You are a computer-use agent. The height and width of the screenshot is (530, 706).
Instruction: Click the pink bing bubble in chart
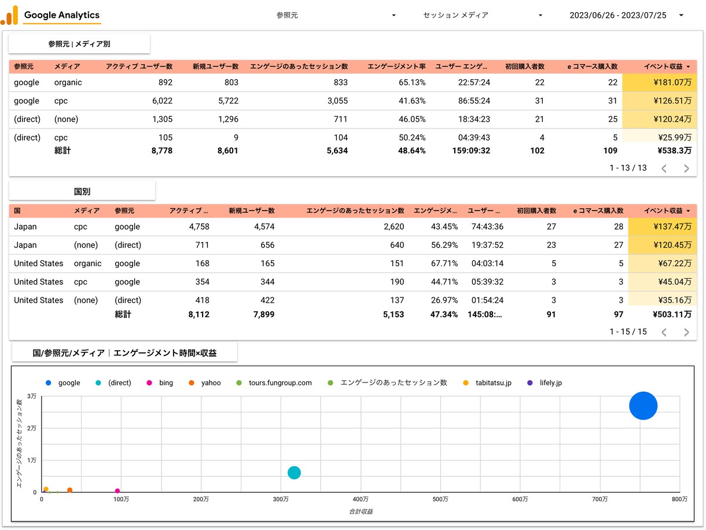coord(117,491)
